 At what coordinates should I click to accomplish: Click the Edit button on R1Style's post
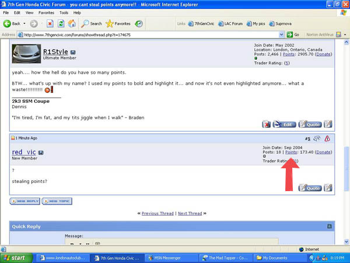pos(284,124)
